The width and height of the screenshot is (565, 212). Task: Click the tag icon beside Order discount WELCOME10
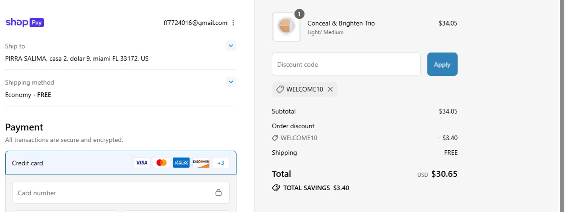pos(275,138)
